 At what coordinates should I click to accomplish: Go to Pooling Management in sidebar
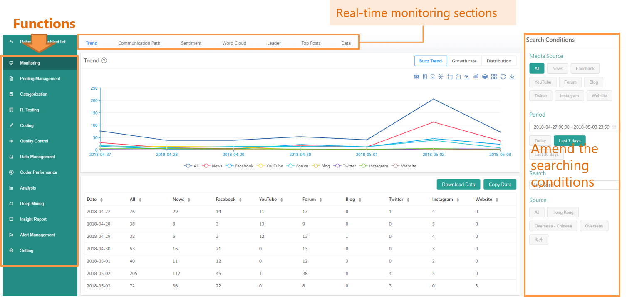click(x=40, y=79)
